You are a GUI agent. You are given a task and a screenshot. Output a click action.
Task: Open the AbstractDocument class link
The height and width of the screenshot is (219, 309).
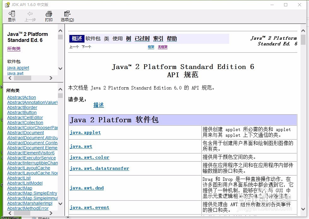(x=26, y=133)
